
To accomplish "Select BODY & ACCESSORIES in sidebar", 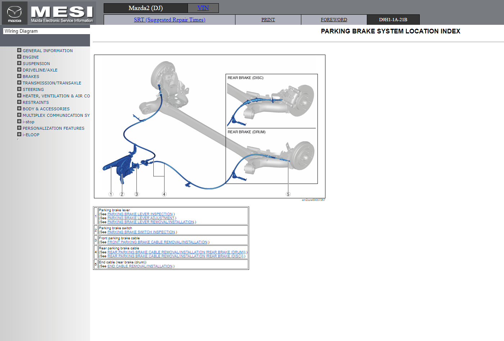I will tap(46, 109).
